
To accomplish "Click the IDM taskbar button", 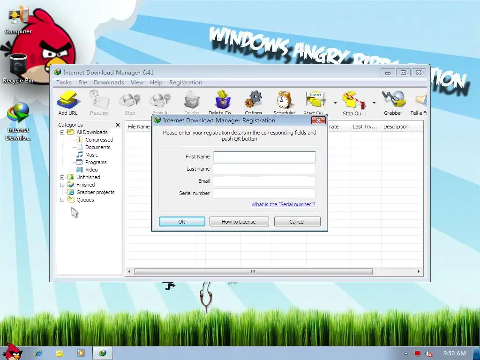I will tap(103, 353).
